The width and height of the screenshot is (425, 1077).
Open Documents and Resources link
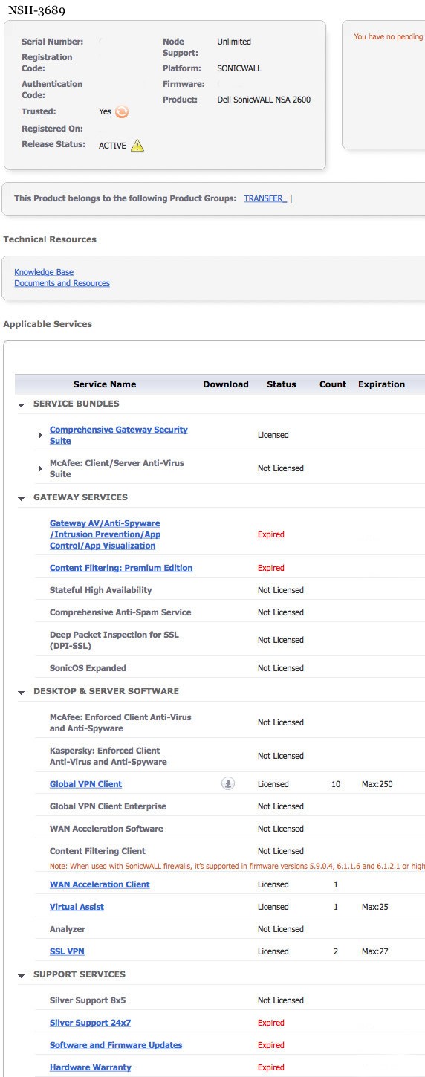coord(62,283)
